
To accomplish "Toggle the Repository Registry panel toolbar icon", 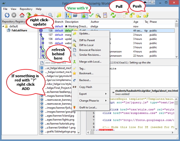I will (68, 15).
